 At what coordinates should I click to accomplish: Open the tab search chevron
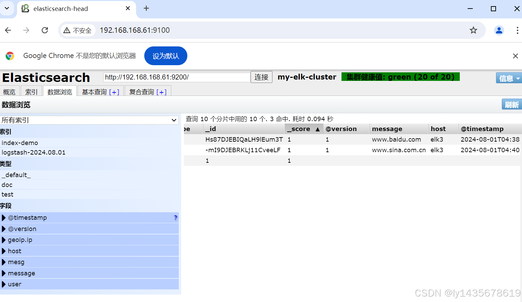[x=7, y=8]
